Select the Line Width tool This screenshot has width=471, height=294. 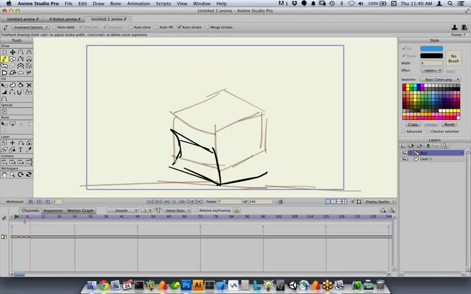(x=4, y=92)
